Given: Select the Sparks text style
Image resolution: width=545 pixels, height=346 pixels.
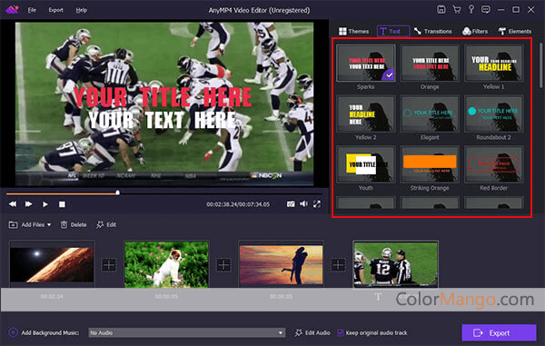Looking at the screenshot, I should (366, 64).
